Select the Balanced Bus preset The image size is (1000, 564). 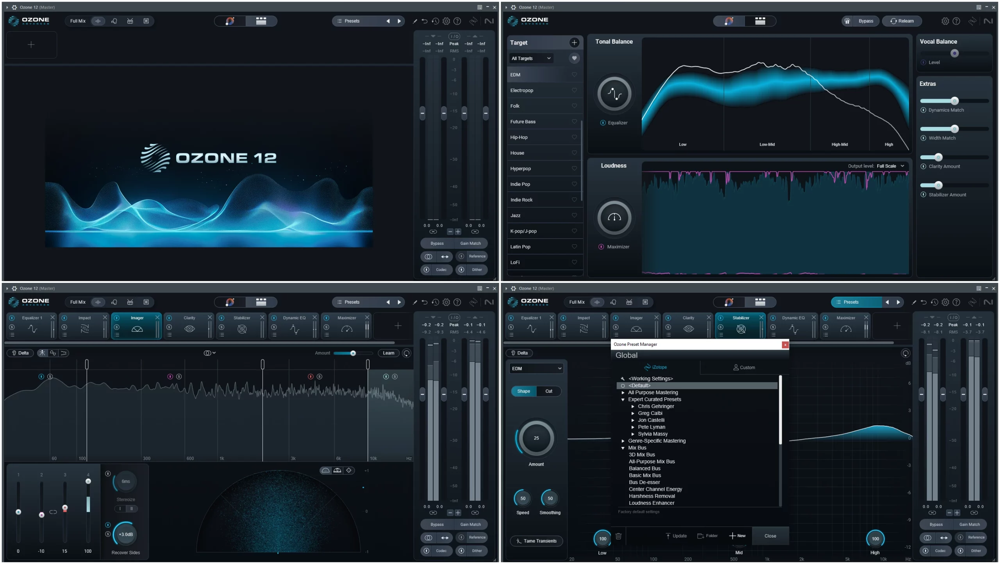(645, 468)
